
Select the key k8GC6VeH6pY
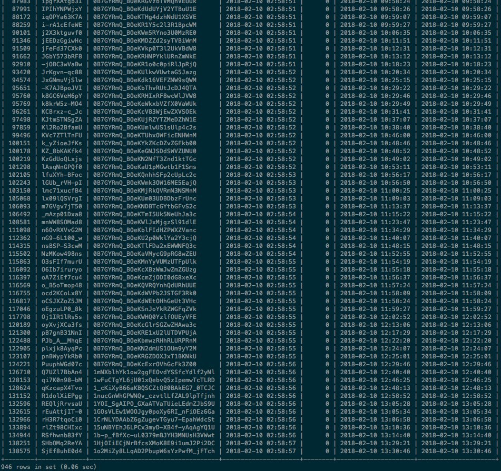pyautogui.click(x=62, y=96)
